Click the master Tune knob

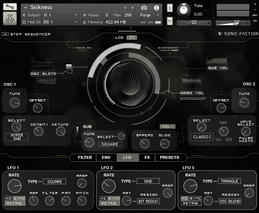184,10
